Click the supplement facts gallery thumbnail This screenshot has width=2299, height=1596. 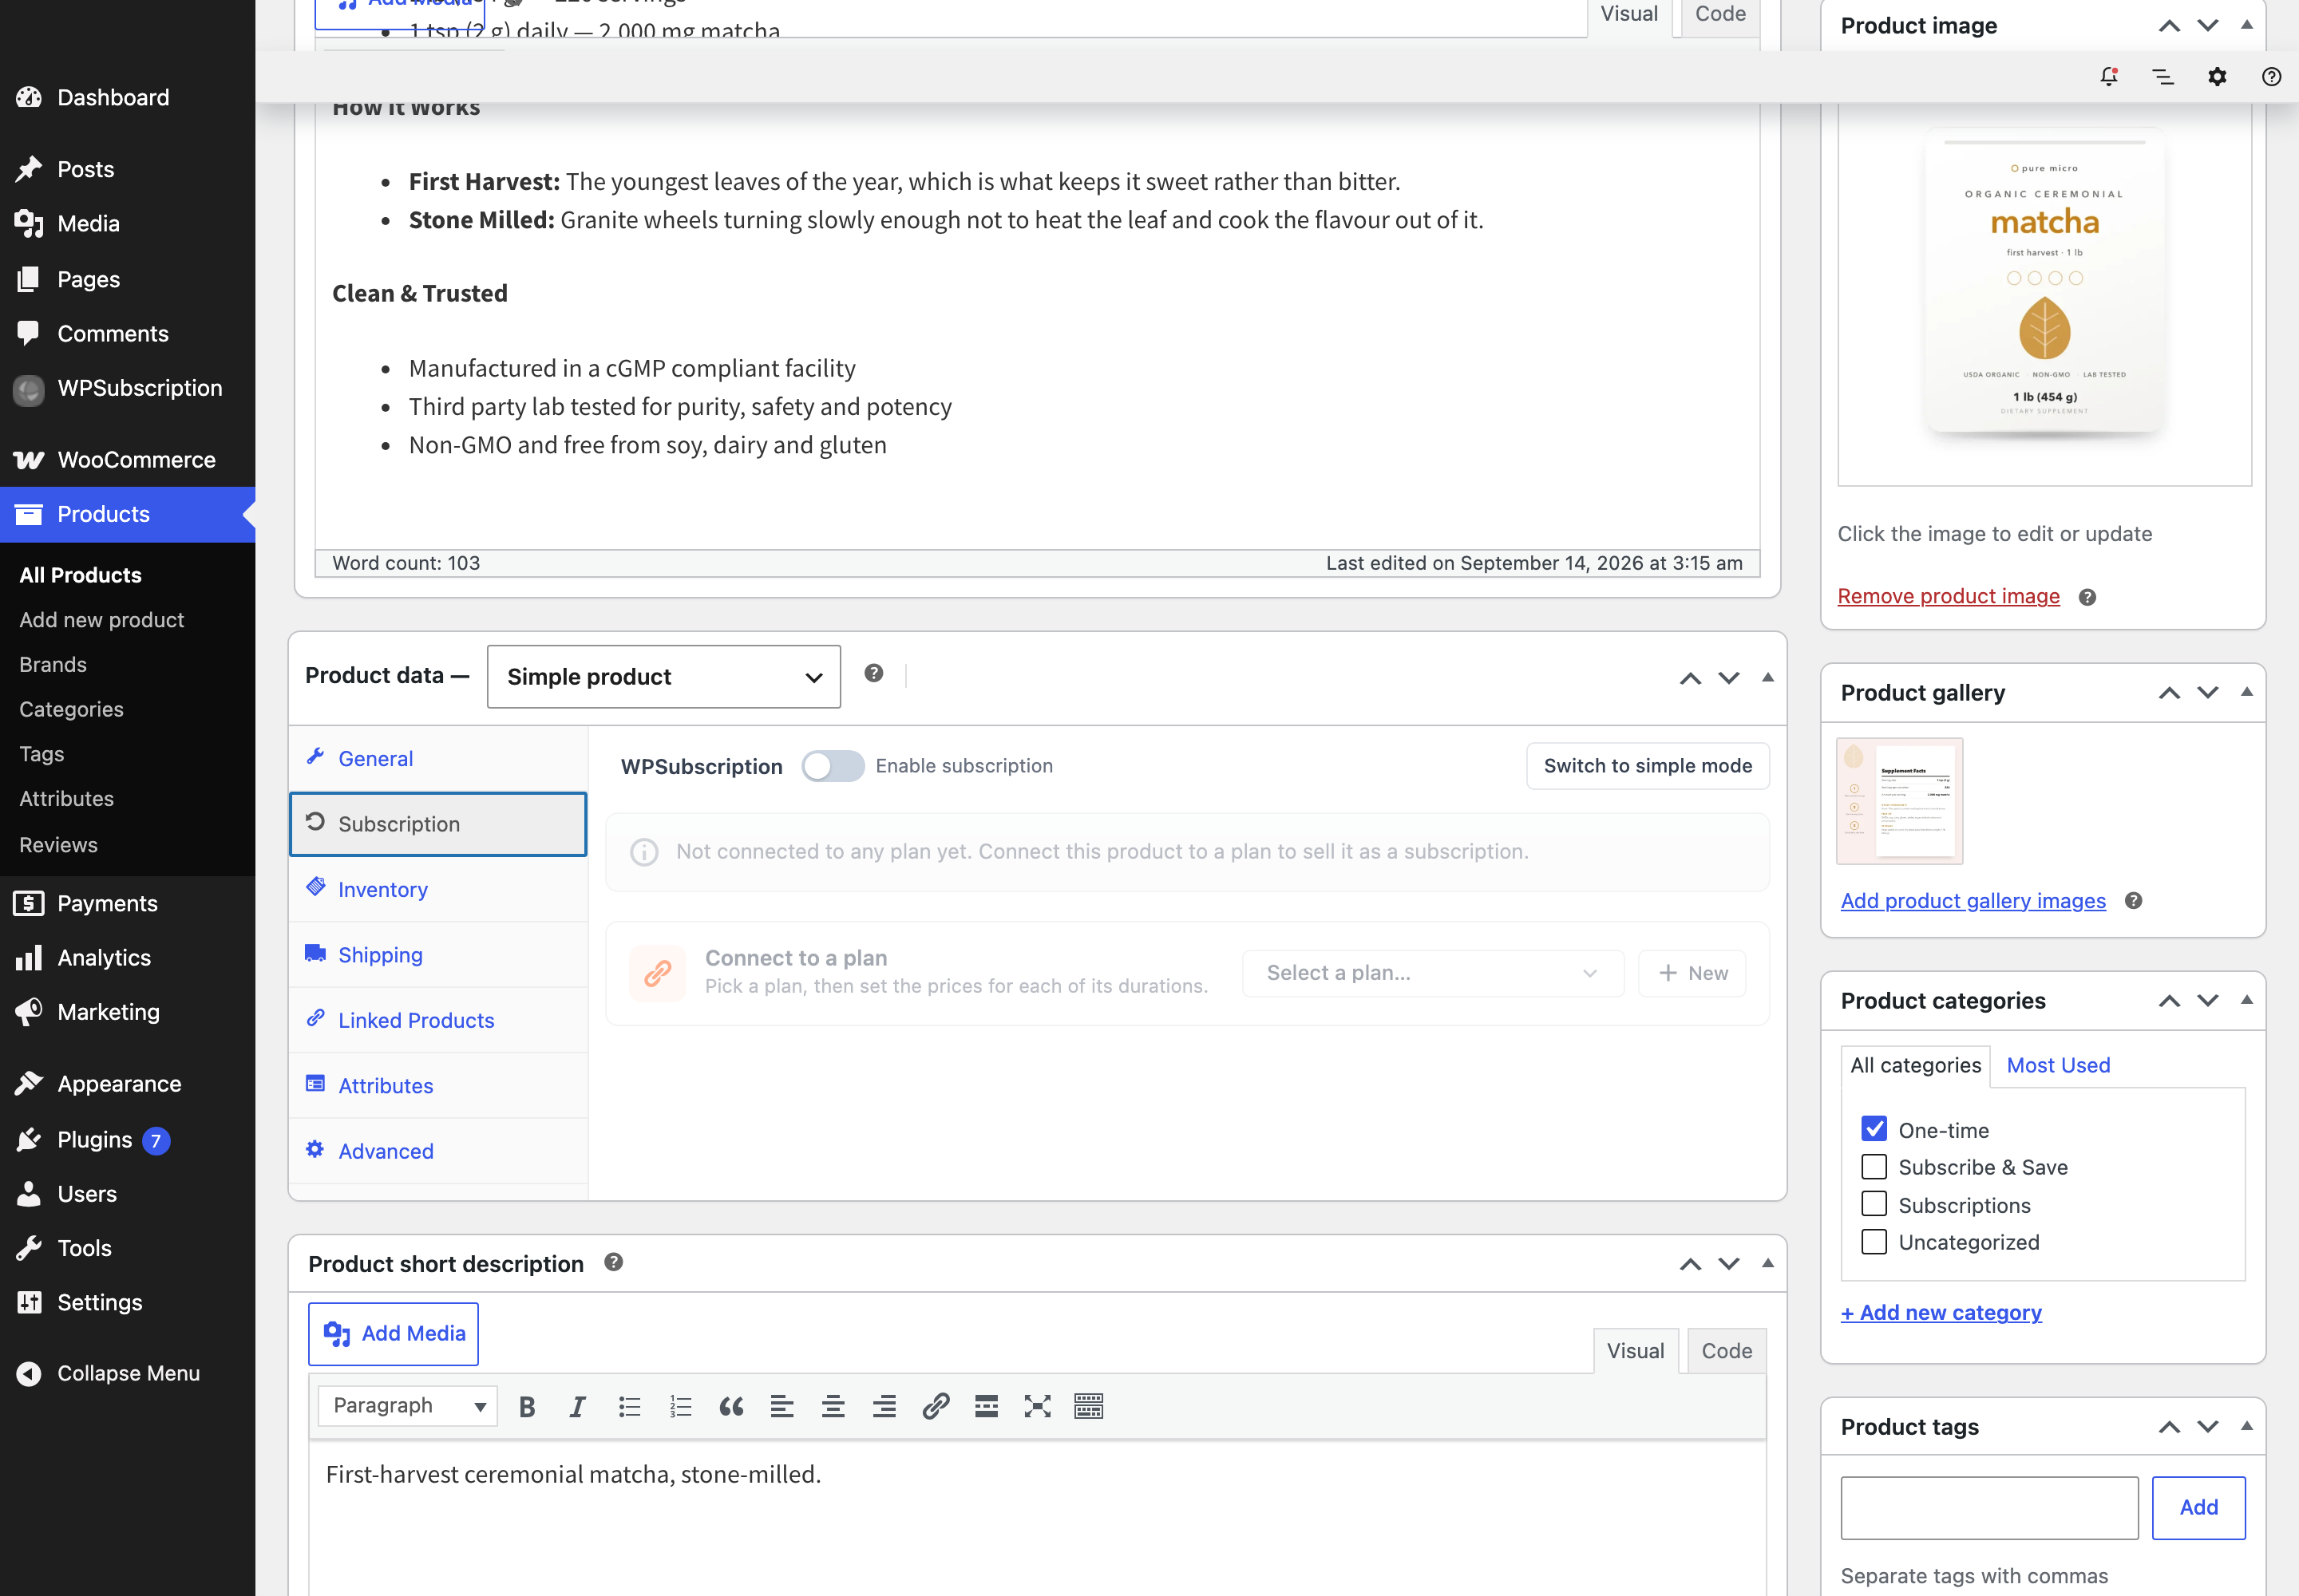(x=1899, y=801)
